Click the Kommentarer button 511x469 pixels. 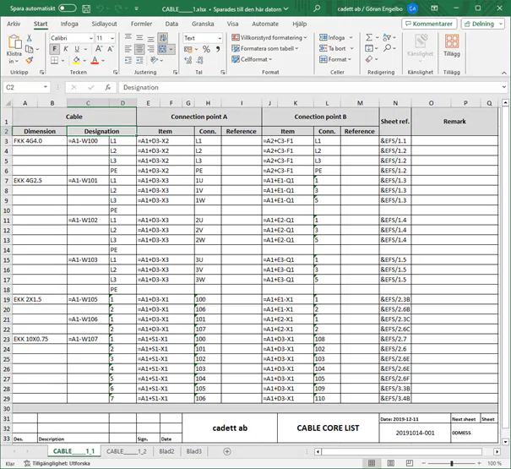click(x=429, y=24)
